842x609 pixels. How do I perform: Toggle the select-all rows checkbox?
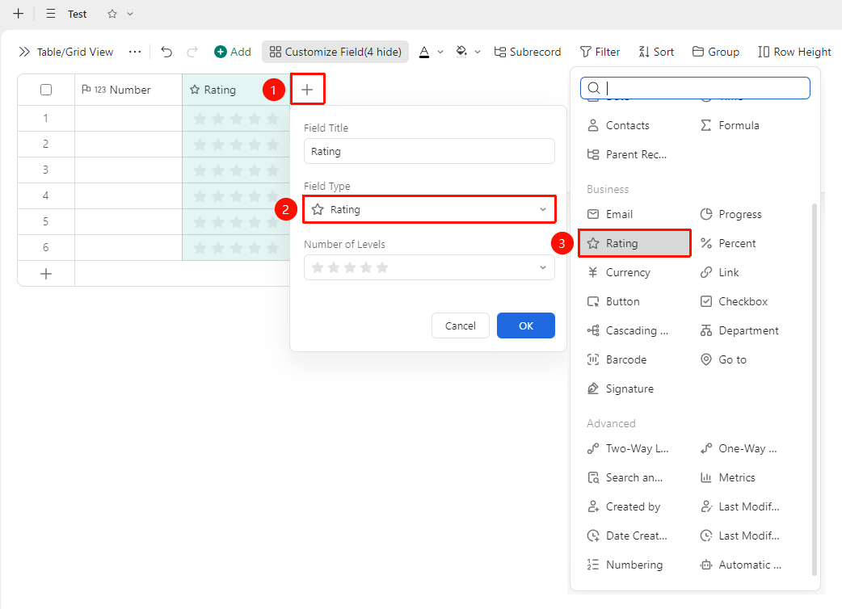click(x=46, y=90)
